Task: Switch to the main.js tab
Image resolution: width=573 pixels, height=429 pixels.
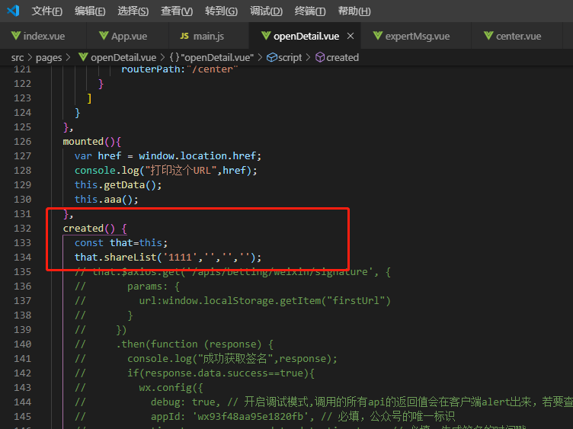Action: [209, 36]
